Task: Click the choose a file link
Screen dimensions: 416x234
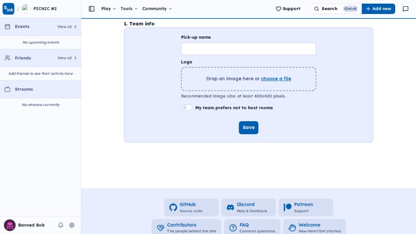Action: point(276,79)
